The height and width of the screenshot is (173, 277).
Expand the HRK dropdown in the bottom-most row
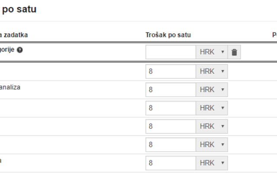pos(212,163)
